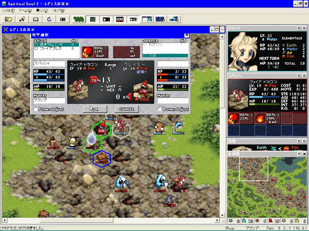This screenshot has height=231, width=309.
Task: Select the 防御 defence radio option
Action: [145, 55]
